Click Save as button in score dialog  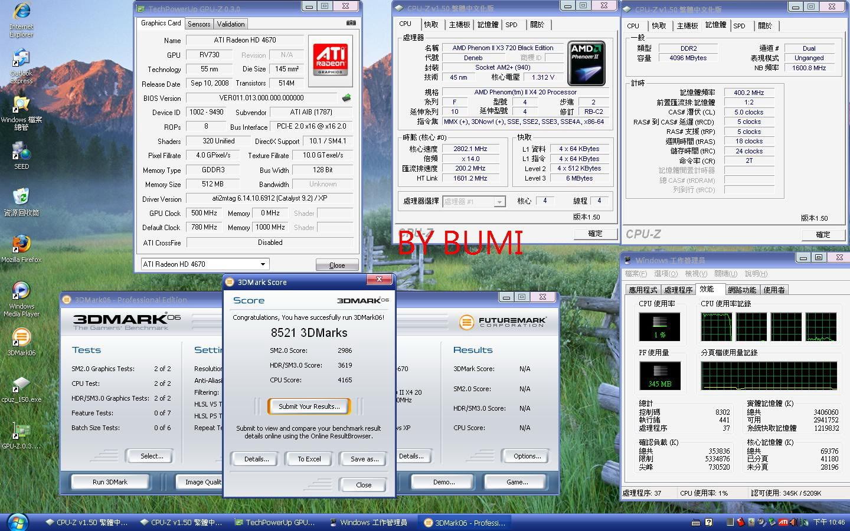click(364, 459)
